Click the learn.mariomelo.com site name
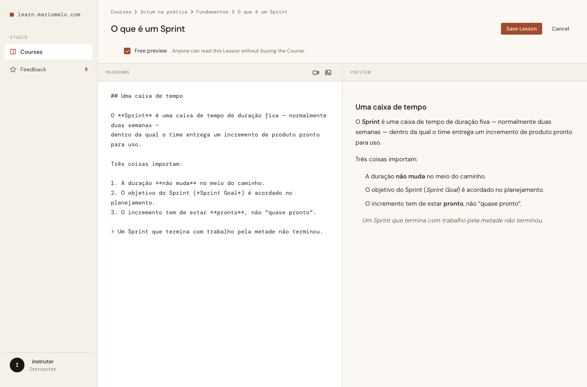 49,15
